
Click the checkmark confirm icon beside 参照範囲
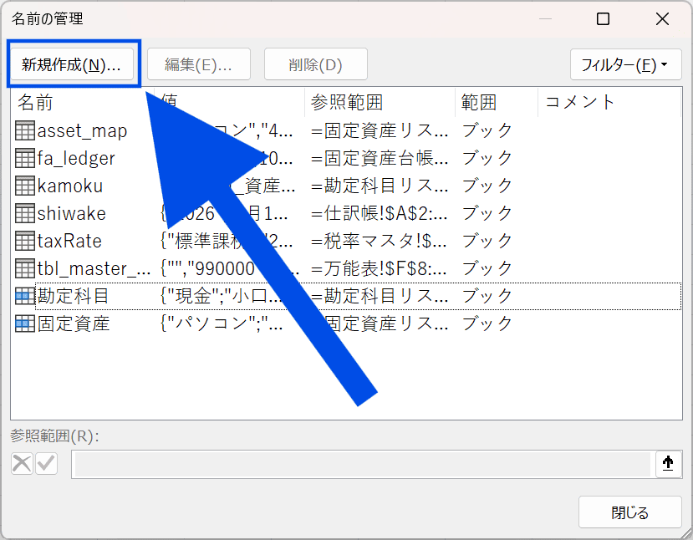(46, 464)
